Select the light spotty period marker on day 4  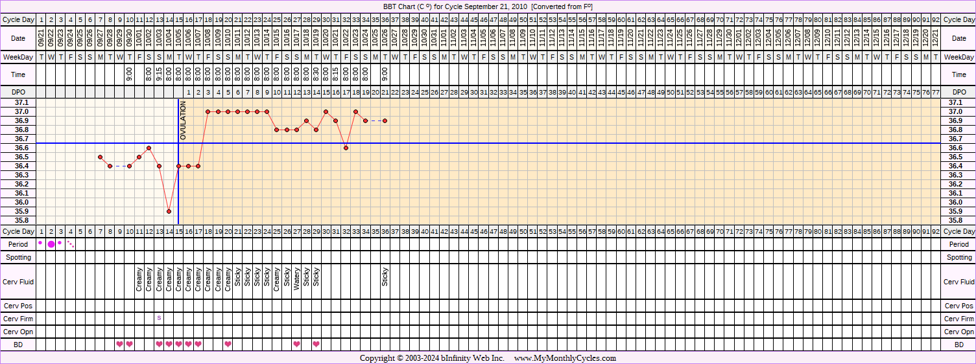pyautogui.click(x=71, y=245)
